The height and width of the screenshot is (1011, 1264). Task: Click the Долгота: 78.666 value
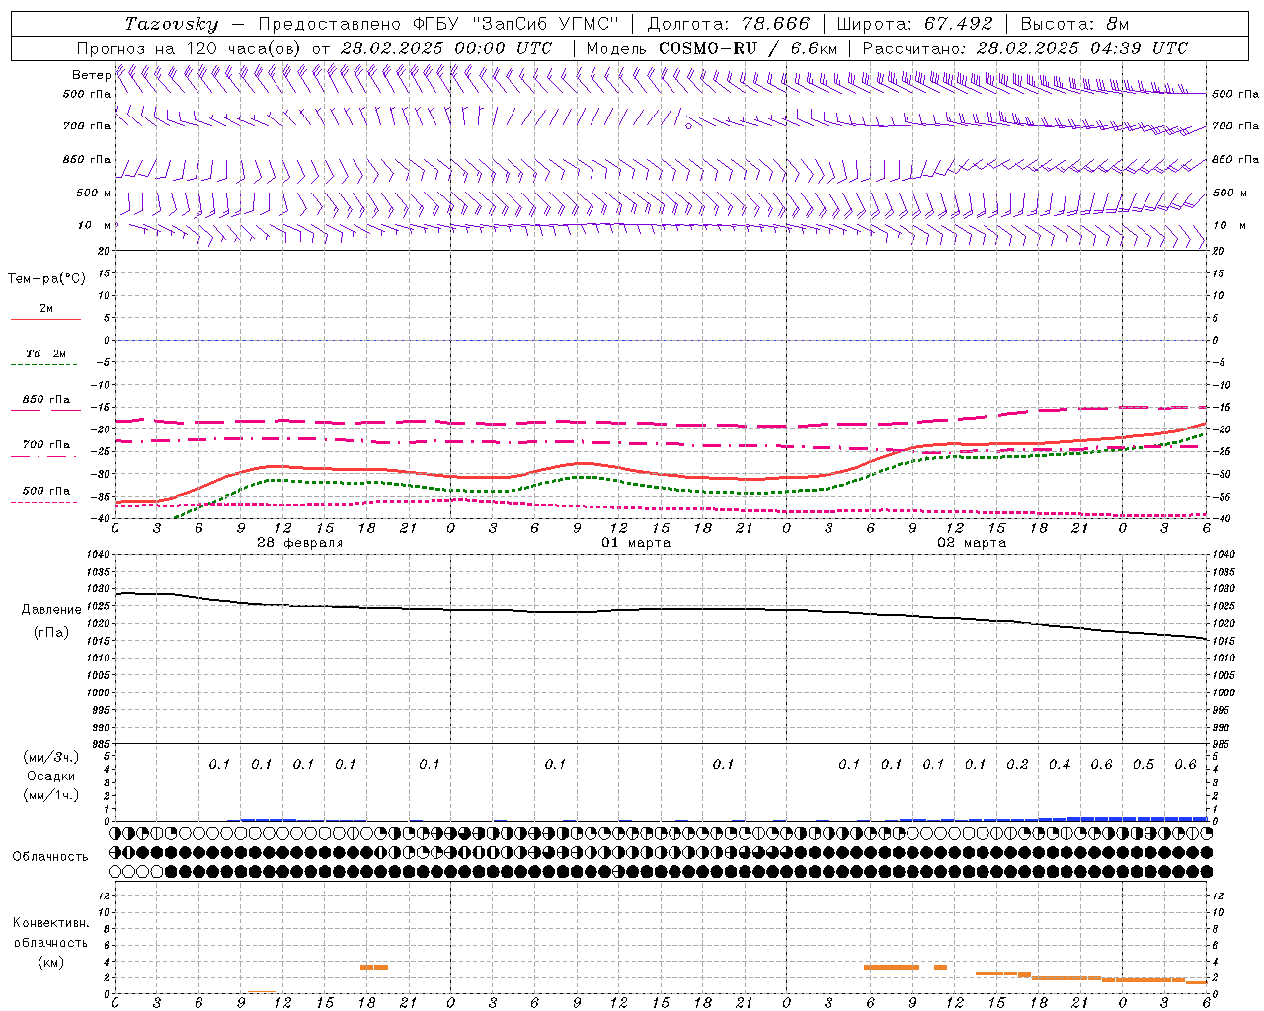729,24
